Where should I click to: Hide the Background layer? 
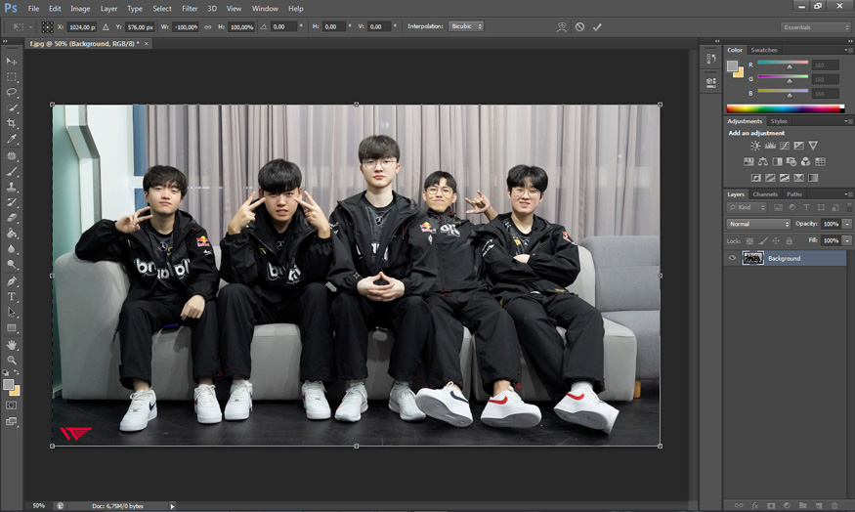pyautogui.click(x=733, y=258)
